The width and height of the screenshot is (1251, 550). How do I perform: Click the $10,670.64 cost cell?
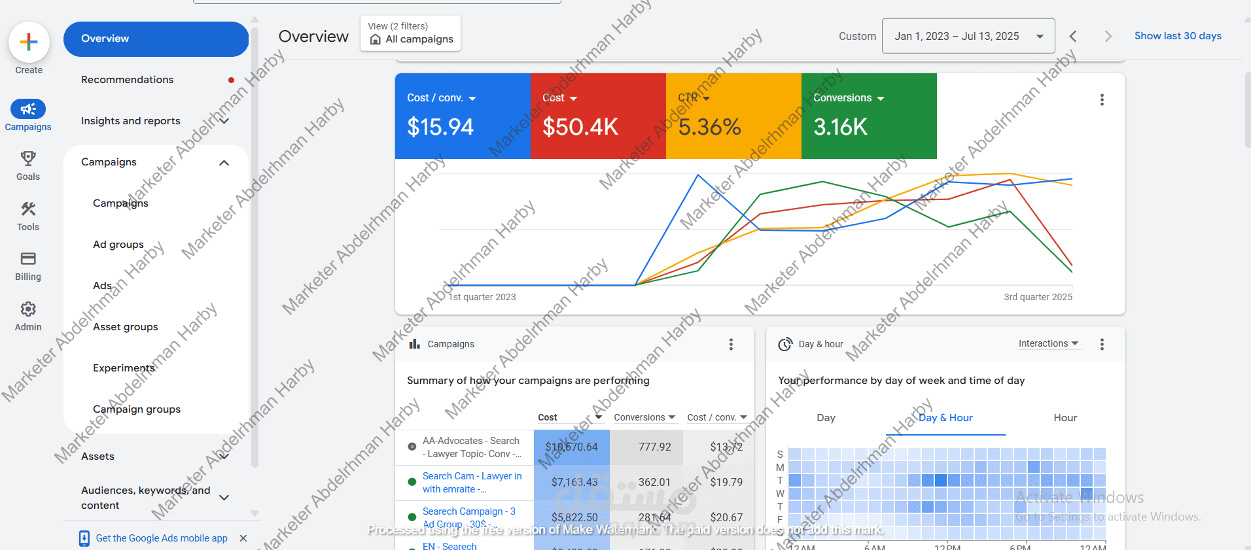coord(572,447)
